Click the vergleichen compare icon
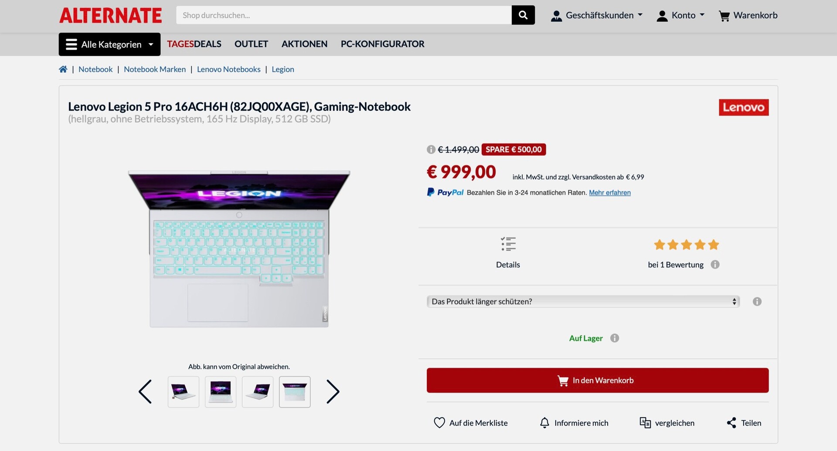This screenshot has width=837, height=451. click(645, 423)
